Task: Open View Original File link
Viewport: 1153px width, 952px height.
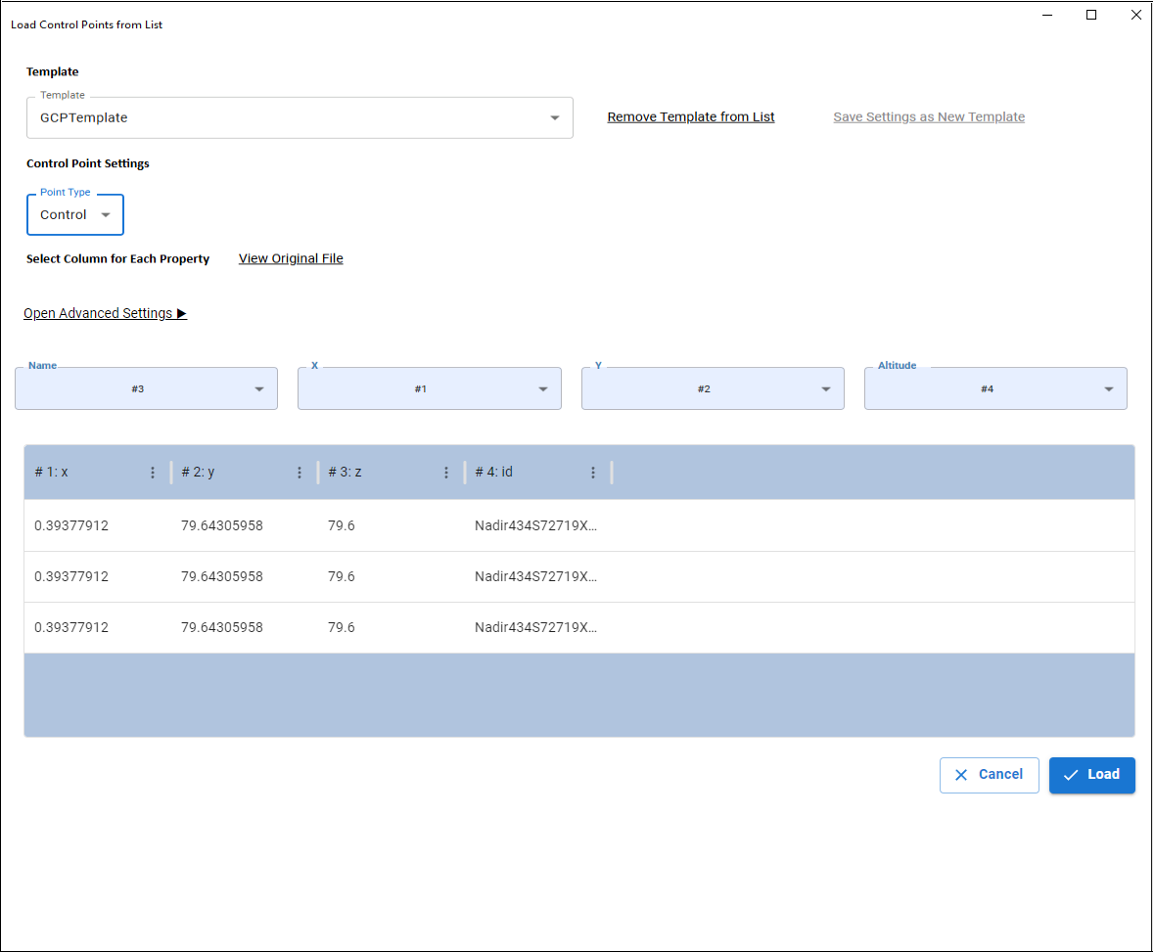Action: [x=291, y=258]
